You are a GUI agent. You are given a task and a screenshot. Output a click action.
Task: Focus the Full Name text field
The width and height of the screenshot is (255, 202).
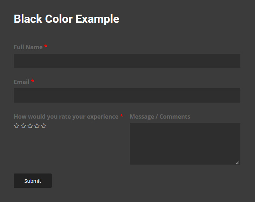[127, 61]
